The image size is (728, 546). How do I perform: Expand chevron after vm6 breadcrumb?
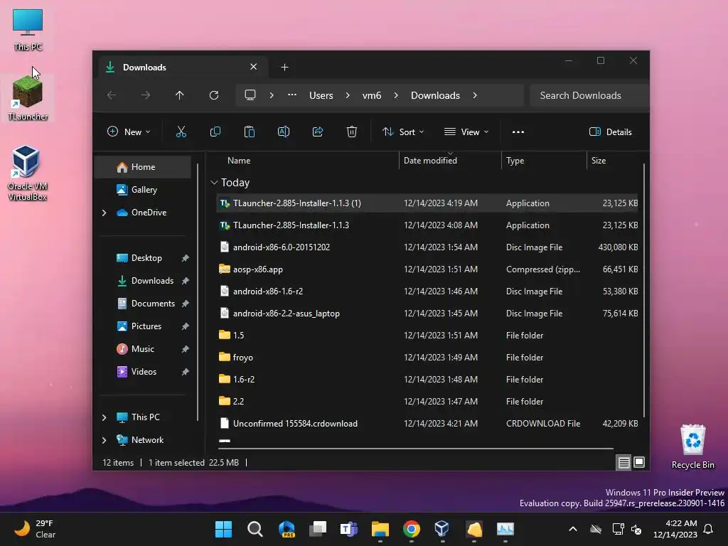(x=396, y=95)
